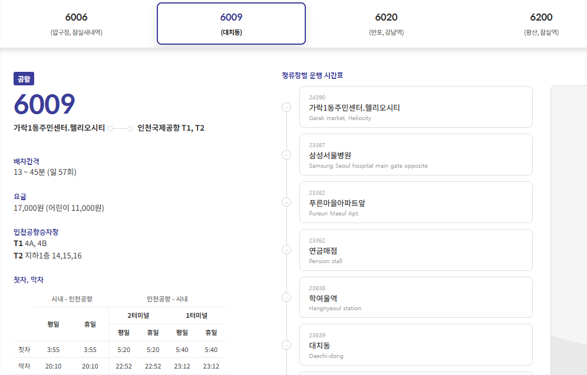587x375 pixels.
Task: Open the 푸른마을아파트앞 stop card
Action: tap(416, 203)
